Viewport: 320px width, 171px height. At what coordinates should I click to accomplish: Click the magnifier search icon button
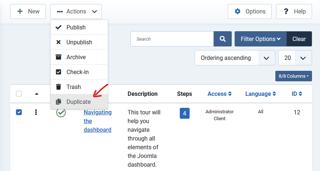[x=222, y=39]
